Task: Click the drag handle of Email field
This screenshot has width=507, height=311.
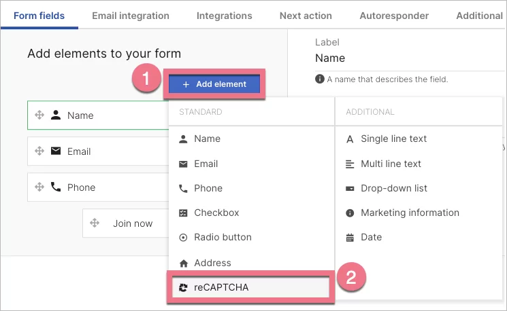Action: coord(39,151)
